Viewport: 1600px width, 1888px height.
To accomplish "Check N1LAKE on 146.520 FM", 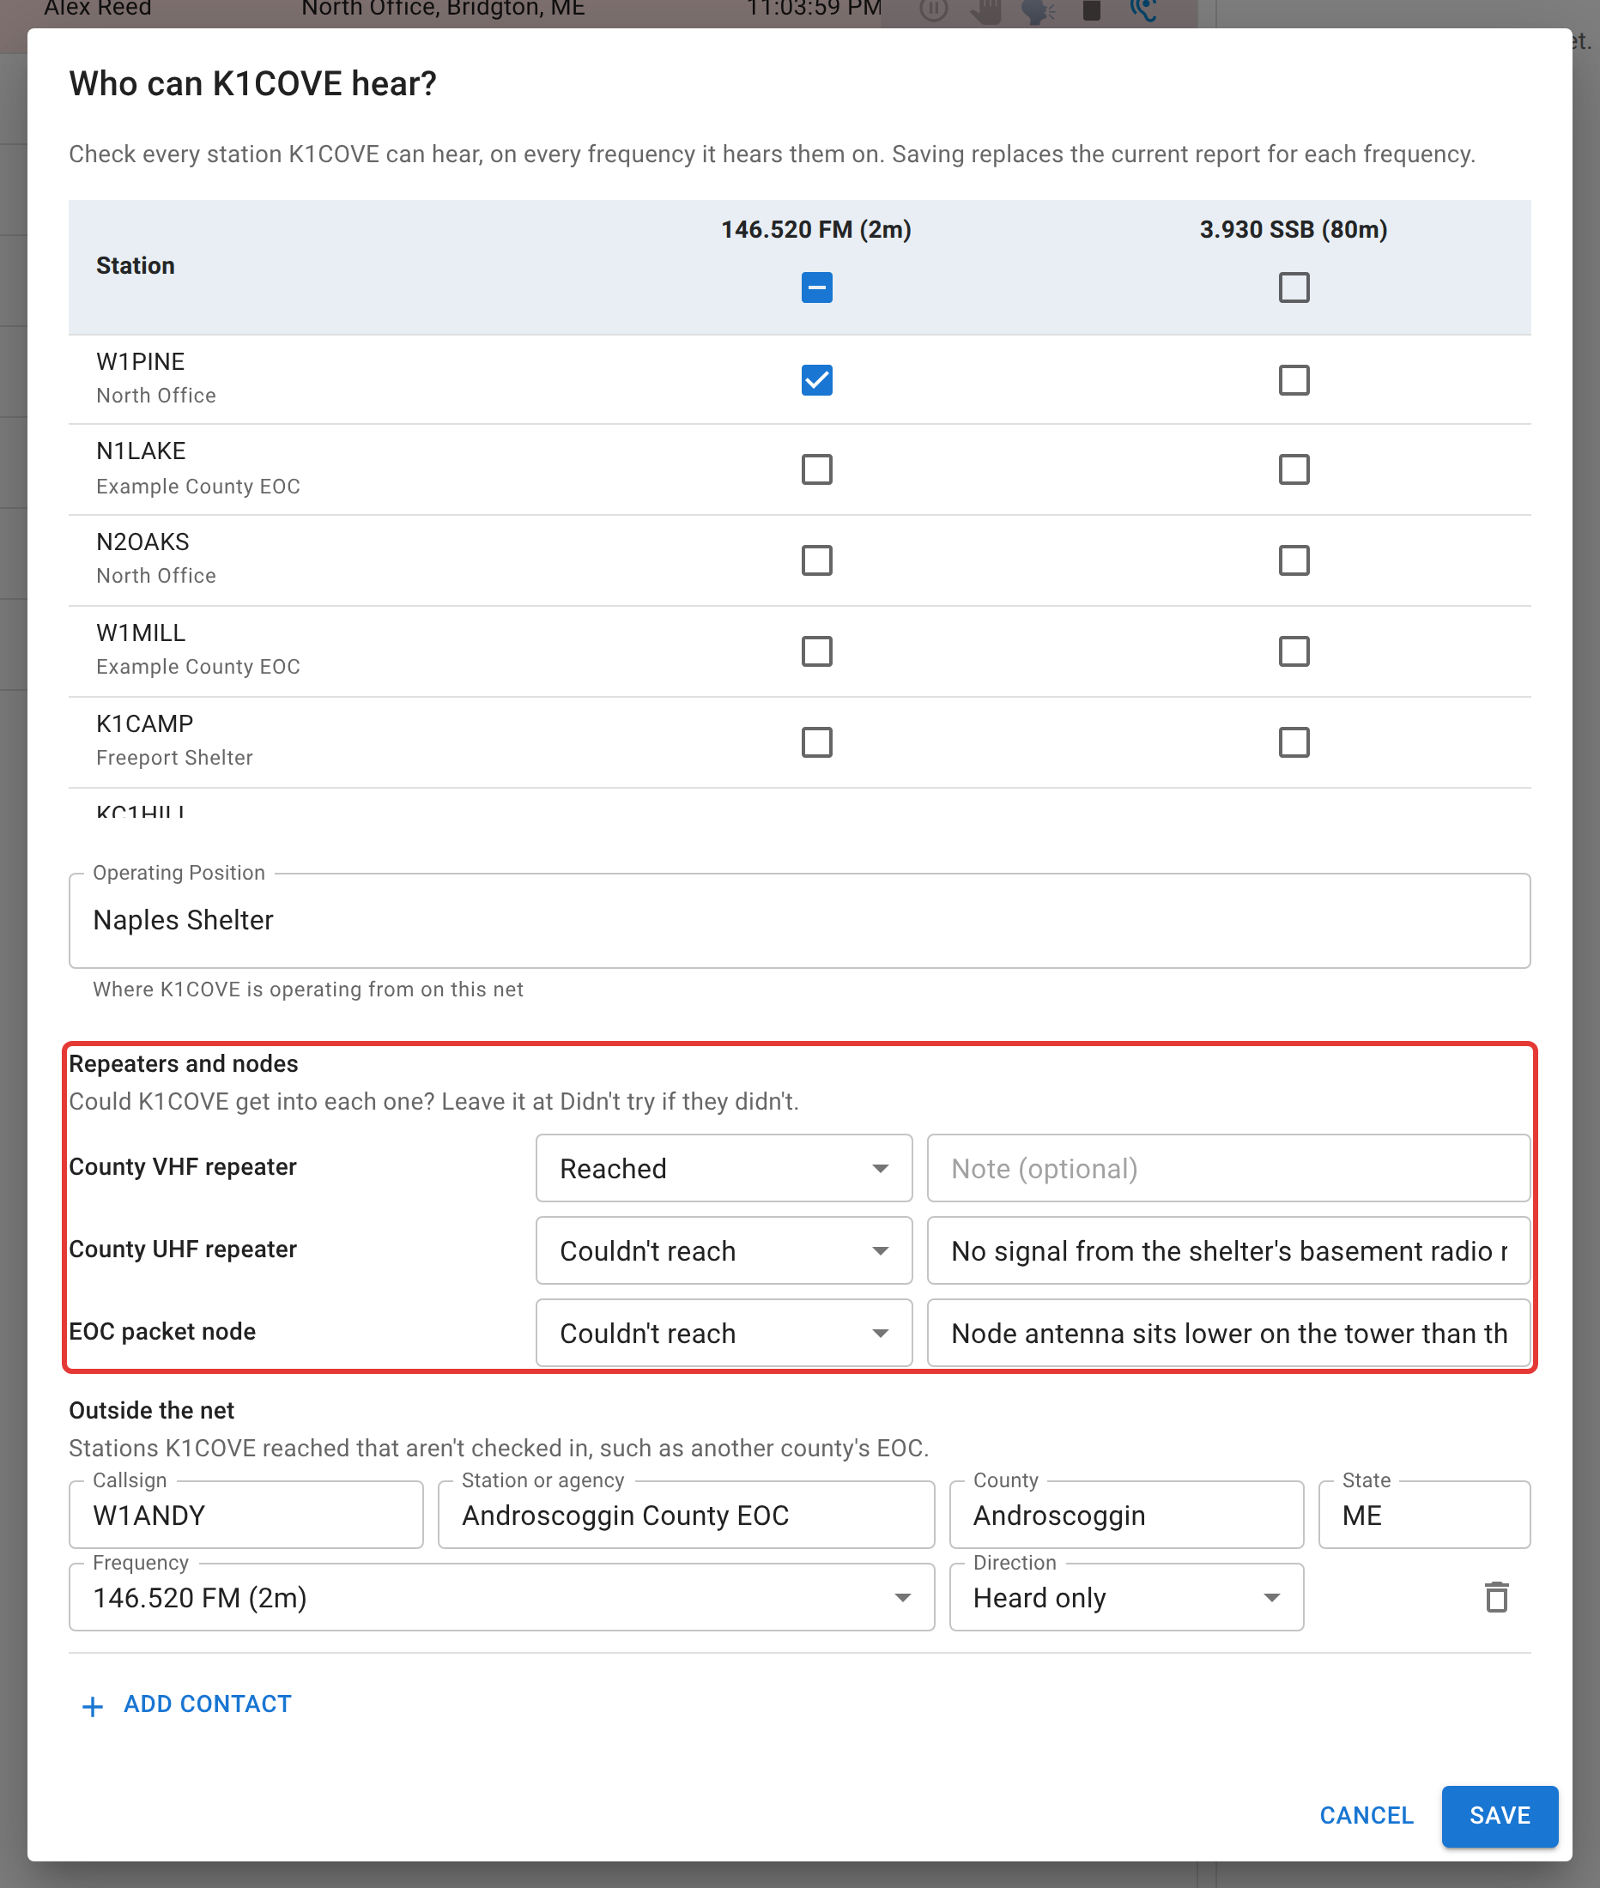I will [816, 469].
